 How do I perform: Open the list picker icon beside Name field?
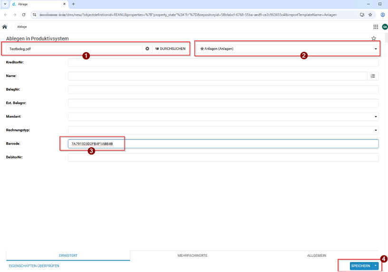373,76
